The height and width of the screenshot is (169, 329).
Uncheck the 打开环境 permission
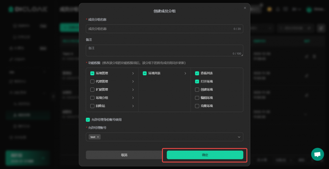pyautogui.click(x=197, y=81)
